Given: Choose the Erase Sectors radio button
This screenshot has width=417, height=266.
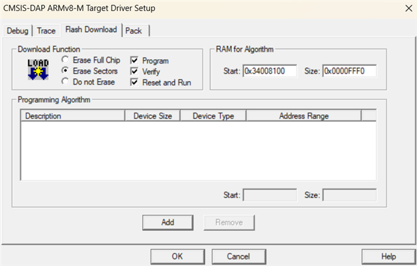Looking at the screenshot, I should (65, 70).
